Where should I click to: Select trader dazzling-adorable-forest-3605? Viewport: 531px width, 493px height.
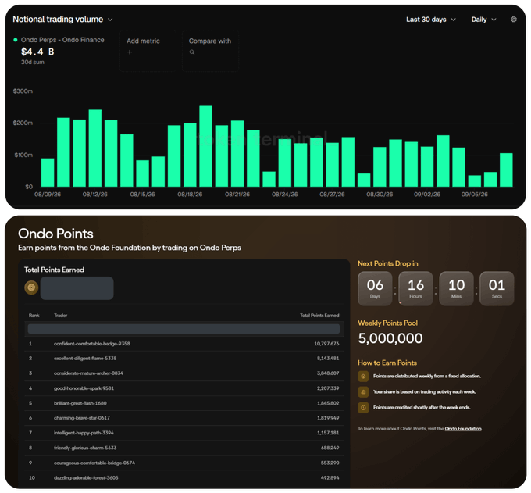point(86,477)
